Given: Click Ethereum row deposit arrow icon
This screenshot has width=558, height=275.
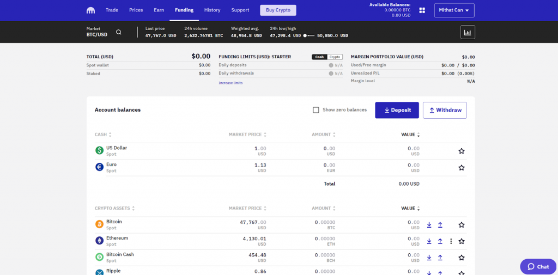Looking at the screenshot, I should tap(429, 241).
